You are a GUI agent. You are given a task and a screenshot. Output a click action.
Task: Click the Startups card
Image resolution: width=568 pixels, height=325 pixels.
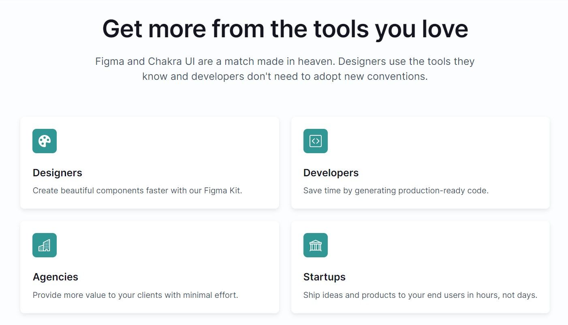point(420,267)
